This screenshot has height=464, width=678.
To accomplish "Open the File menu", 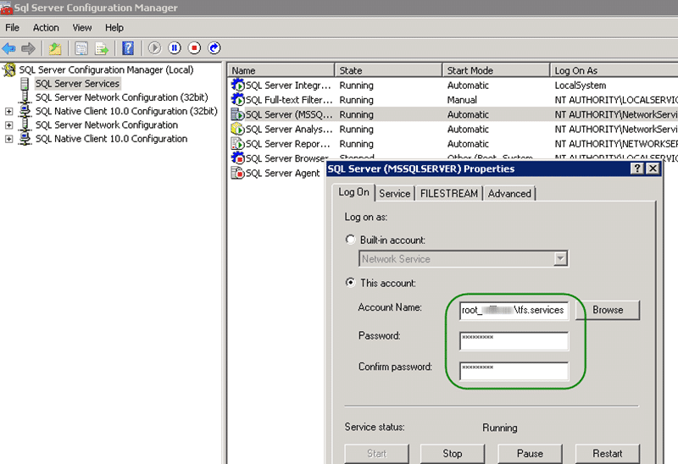I will (12, 28).
